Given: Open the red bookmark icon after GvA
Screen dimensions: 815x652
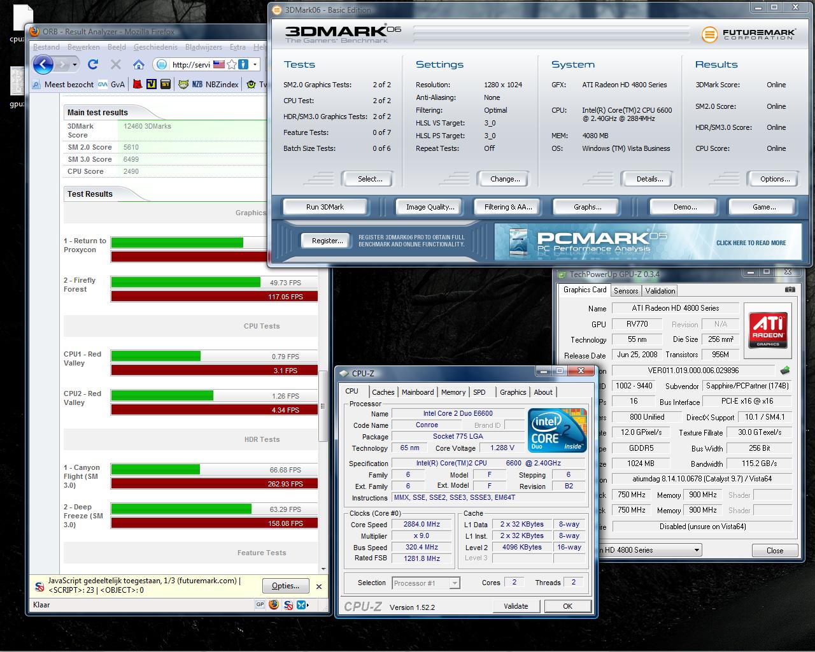Looking at the screenshot, I should [137, 84].
